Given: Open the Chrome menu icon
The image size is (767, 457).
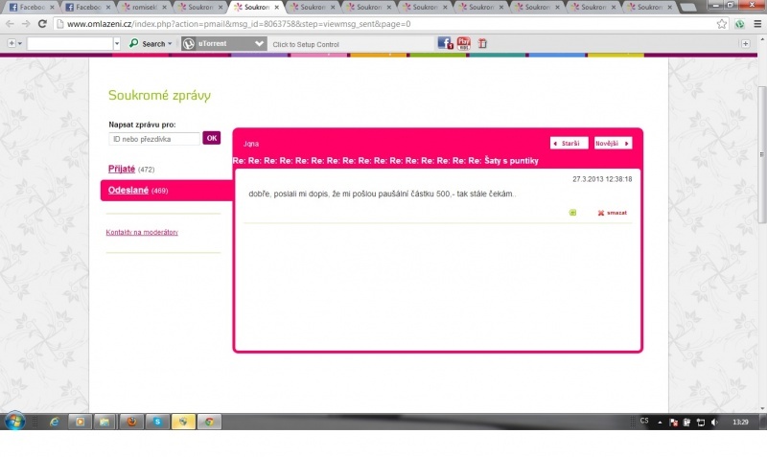Looking at the screenshot, I should (755, 24).
